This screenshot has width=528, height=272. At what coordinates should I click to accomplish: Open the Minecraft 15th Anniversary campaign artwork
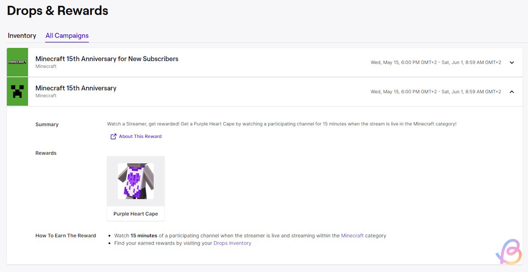click(17, 92)
